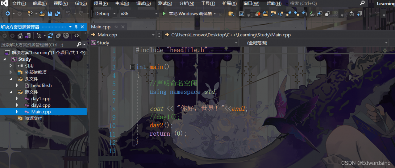This screenshot has width=395, height=168.
Task: Open the 文件(F) menu
Action: tap(19, 4)
